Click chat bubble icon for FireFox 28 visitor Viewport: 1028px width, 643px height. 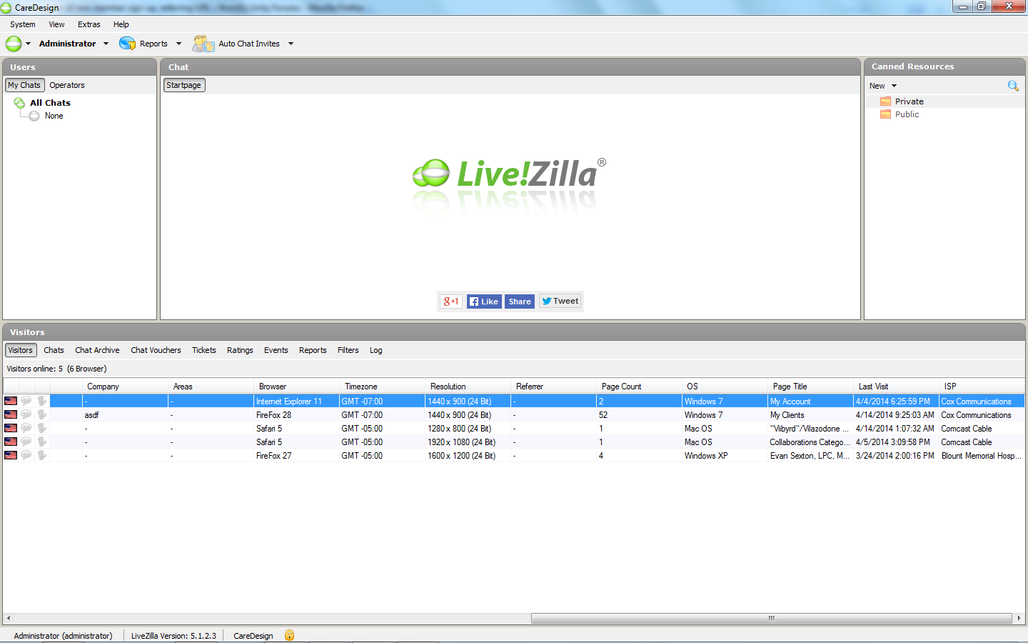click(x=26, y=415)
